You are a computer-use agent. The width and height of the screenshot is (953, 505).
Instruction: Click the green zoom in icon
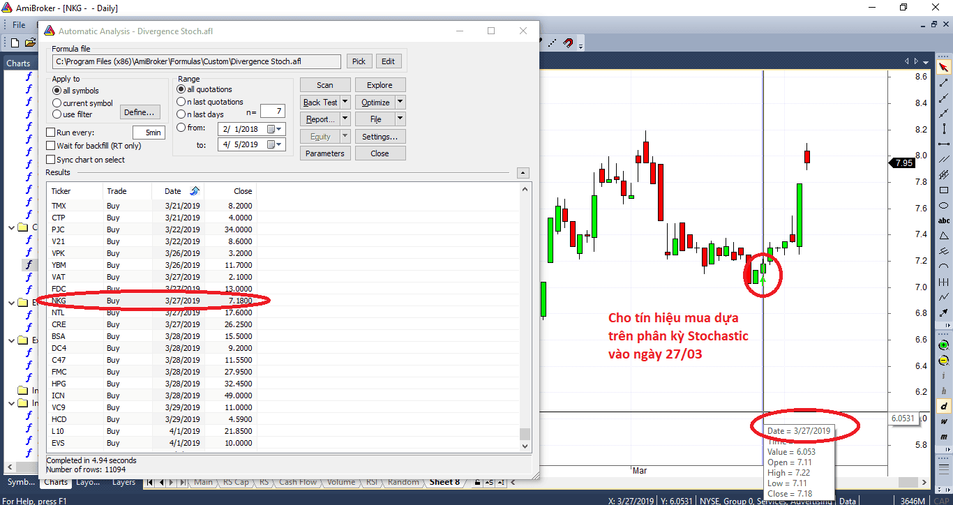click(944, 345)
